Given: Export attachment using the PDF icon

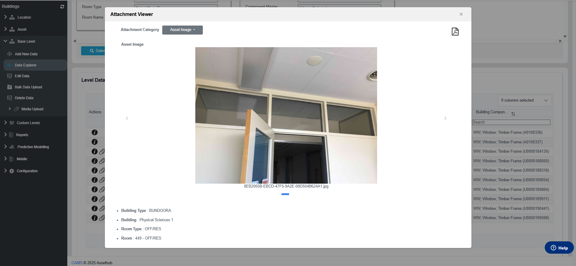Looking at the screenshot, I should click(455, 32).
